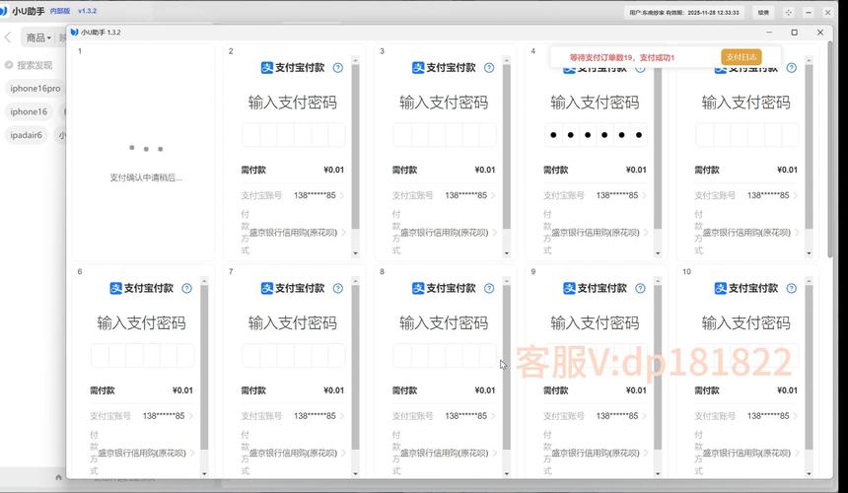Focus the password field in panel 7
Viewport: 848px width, 493px height.
click(x=294, y=355)
